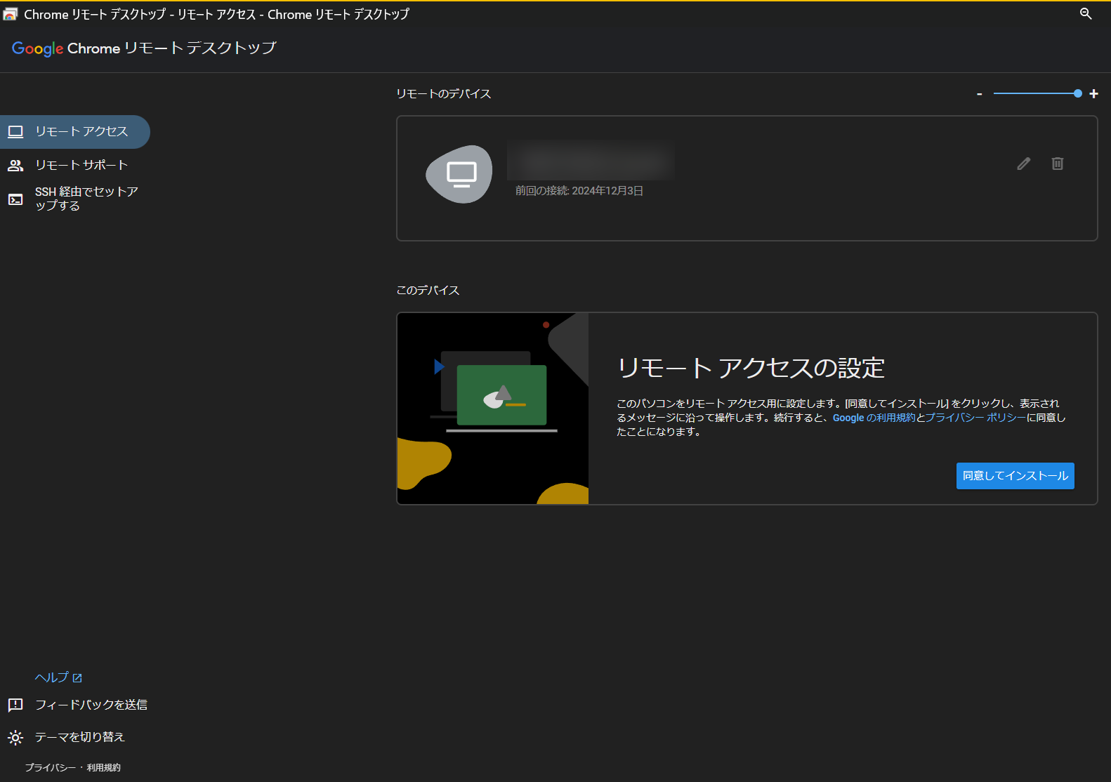Click the 同意してインストール button
Image resolution: width=1111 pixels, height=782 pixels.
point(1015,476)
